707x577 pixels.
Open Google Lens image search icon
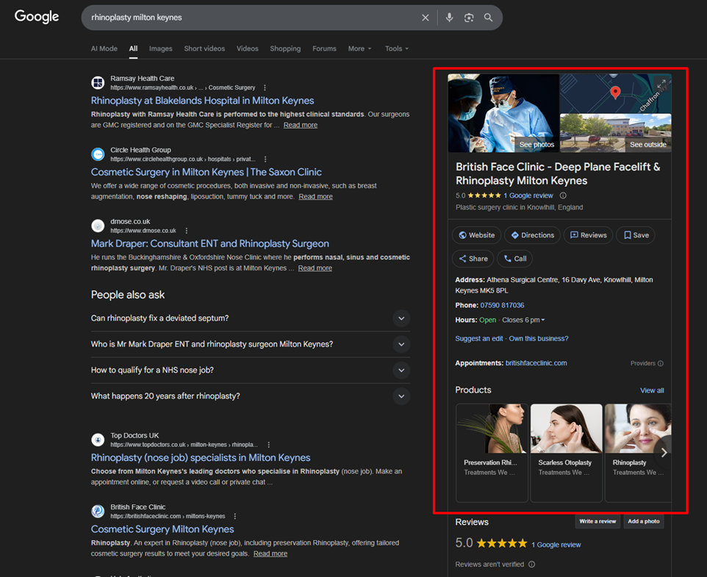(469, 18)
